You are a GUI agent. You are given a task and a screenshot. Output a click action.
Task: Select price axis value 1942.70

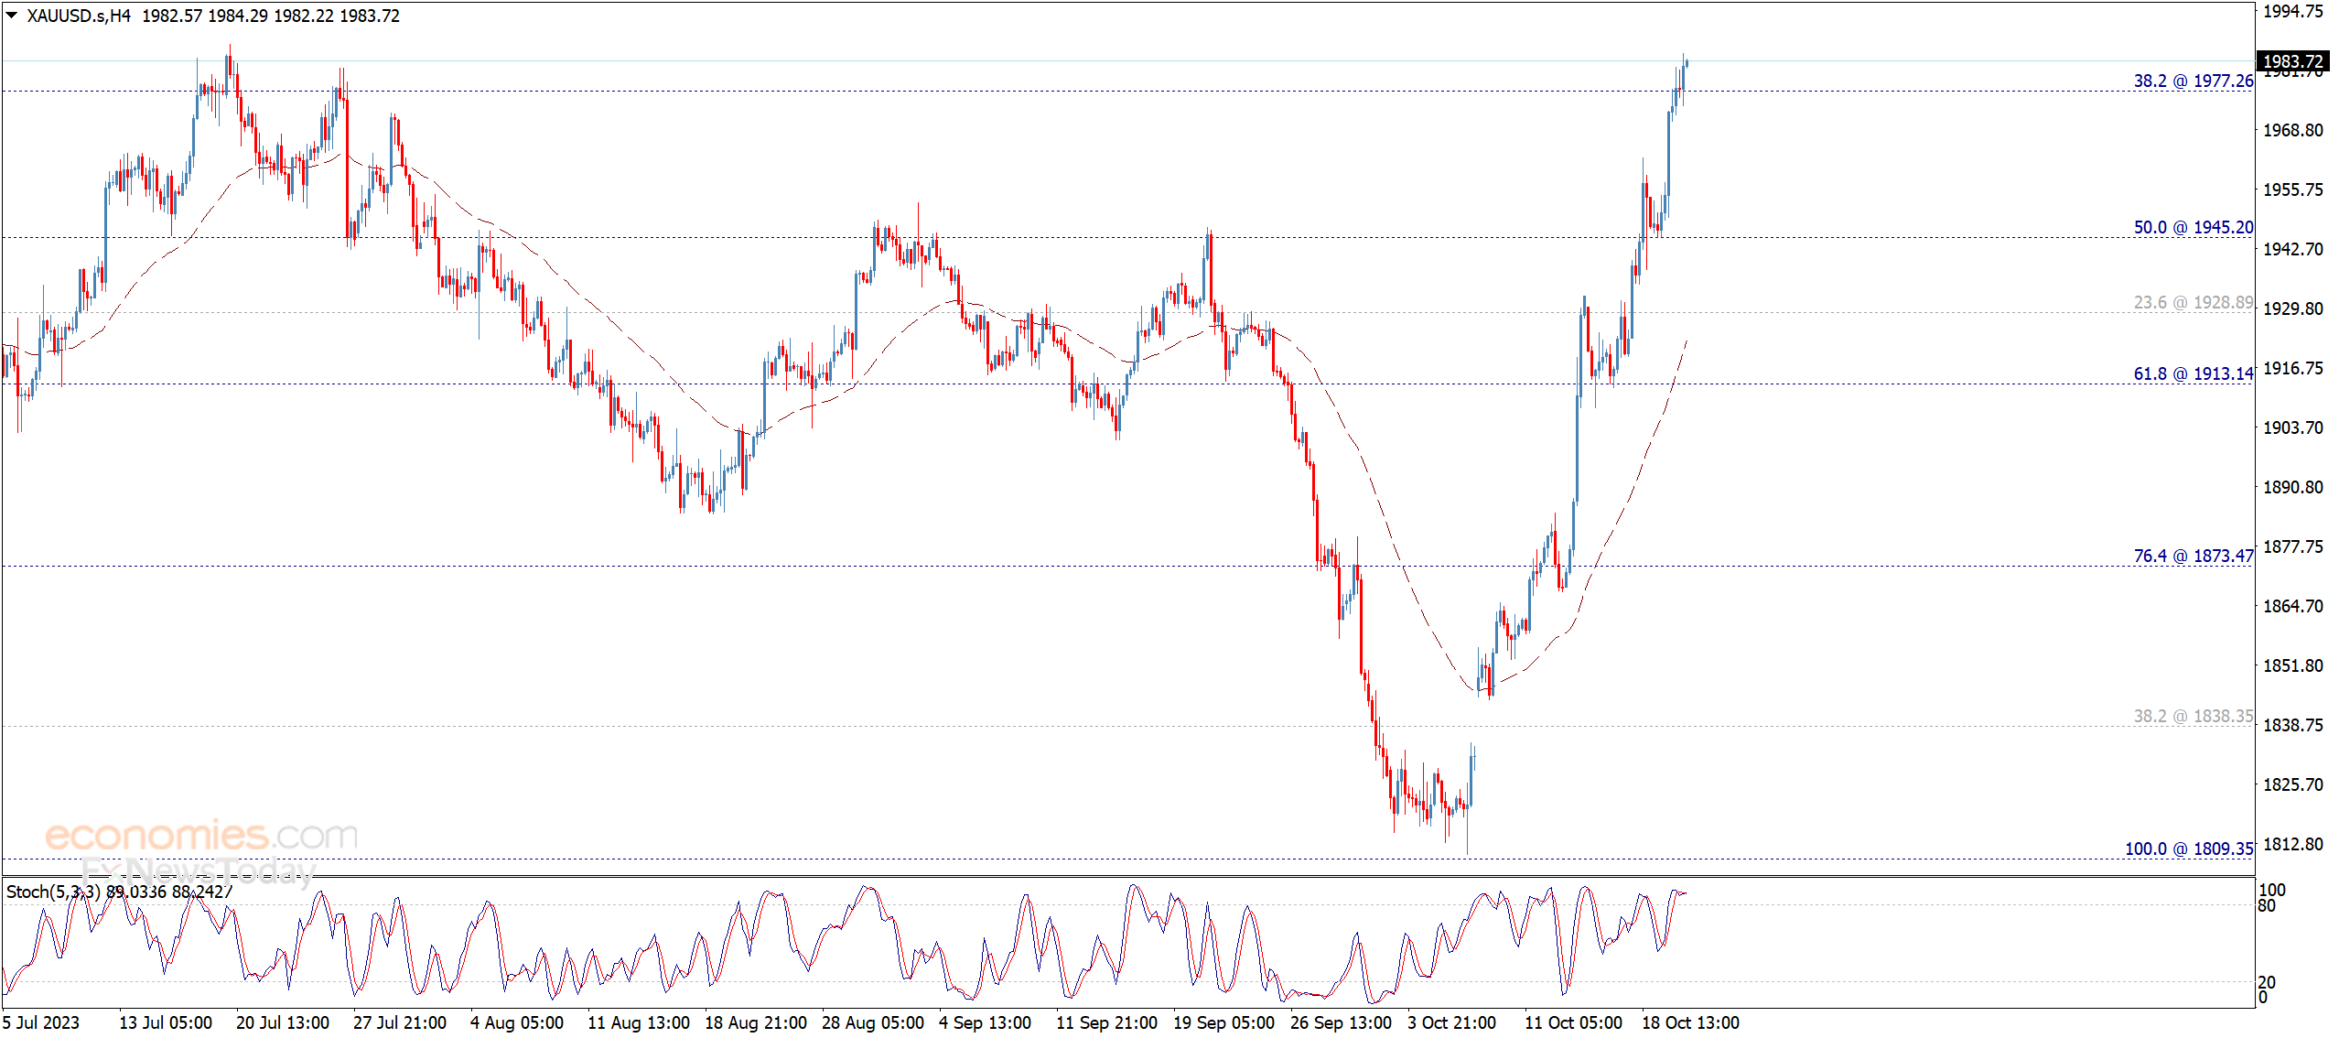point(2293,249)
